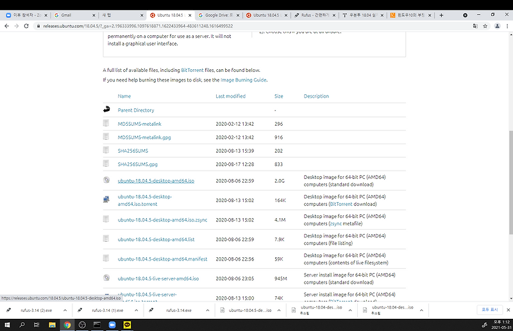The width and height of the screenshot is (513, 331).
Task: Reload the Ubuntu releases page
Action: click(26, 26)
